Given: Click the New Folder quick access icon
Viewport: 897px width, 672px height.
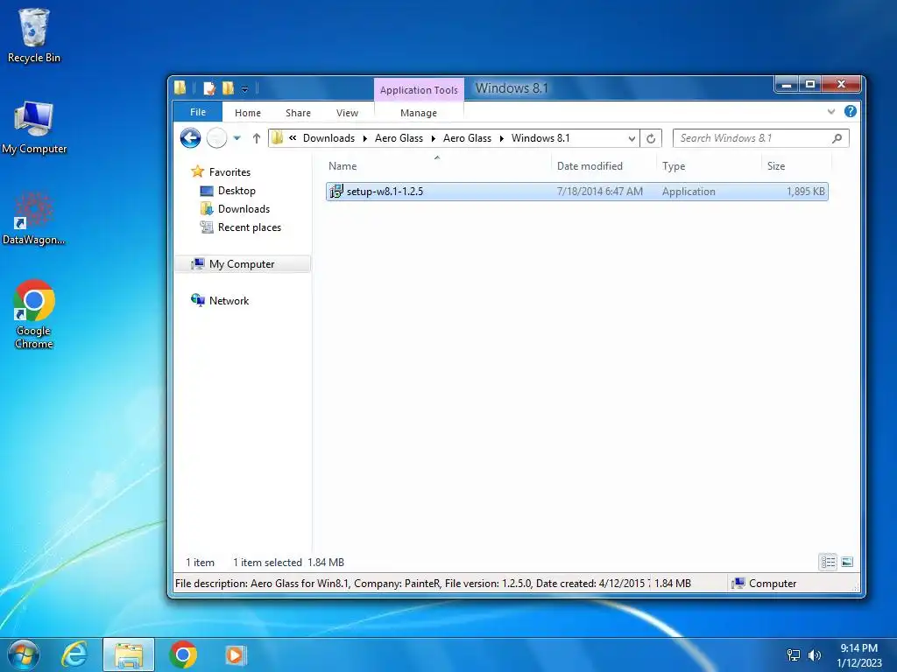Looking at the screenshot, I should [228, 88].
